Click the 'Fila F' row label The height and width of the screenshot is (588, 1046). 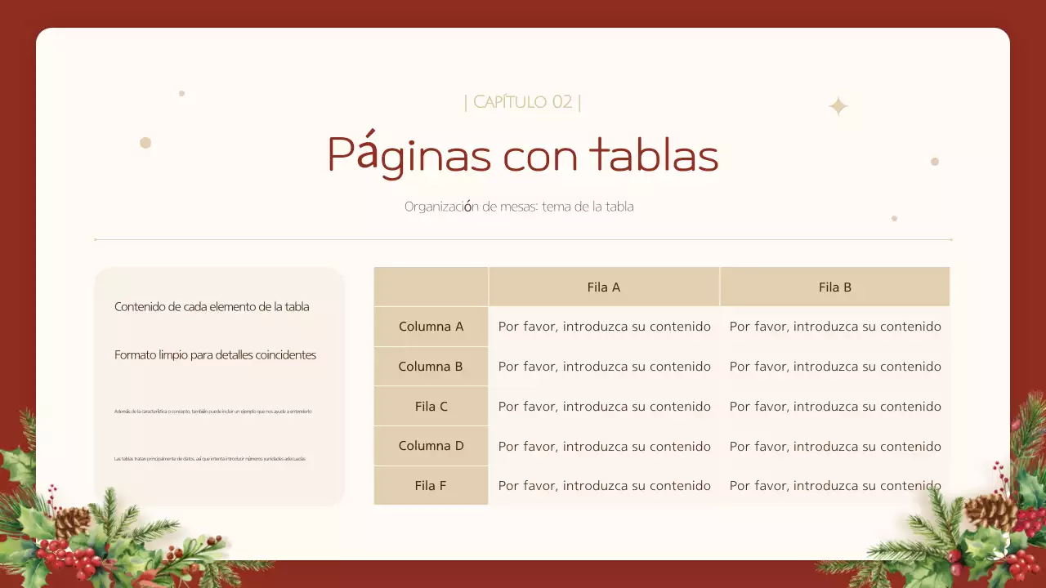click(x=431, y=485)
